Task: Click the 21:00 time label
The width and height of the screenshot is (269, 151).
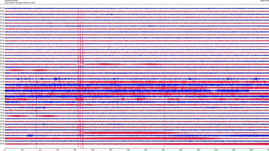Action: pos(2,129)
